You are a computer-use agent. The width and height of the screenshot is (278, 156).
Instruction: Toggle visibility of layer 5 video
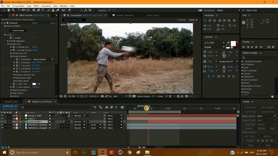tap(2, 128)
